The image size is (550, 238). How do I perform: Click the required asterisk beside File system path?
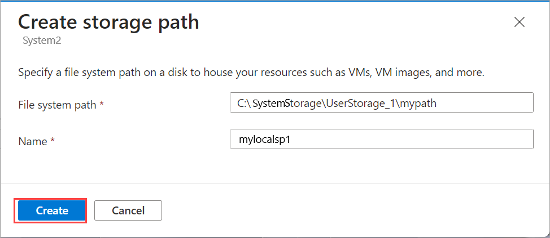(x=102, y=105)
